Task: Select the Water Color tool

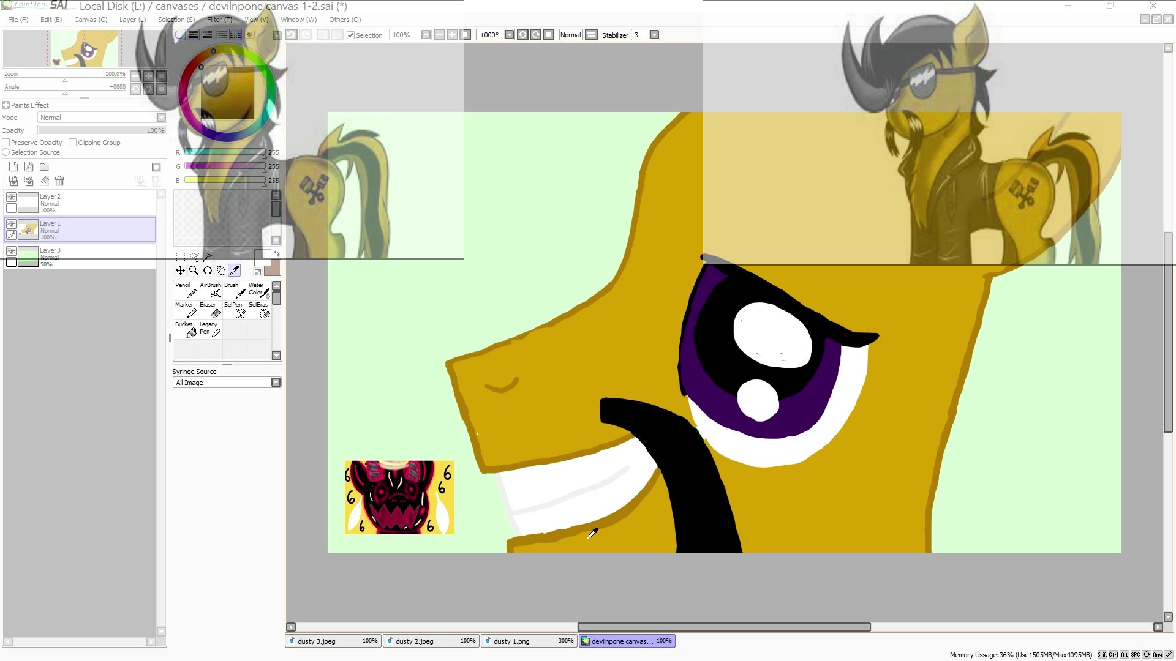Action: click(x=259, y=290)
